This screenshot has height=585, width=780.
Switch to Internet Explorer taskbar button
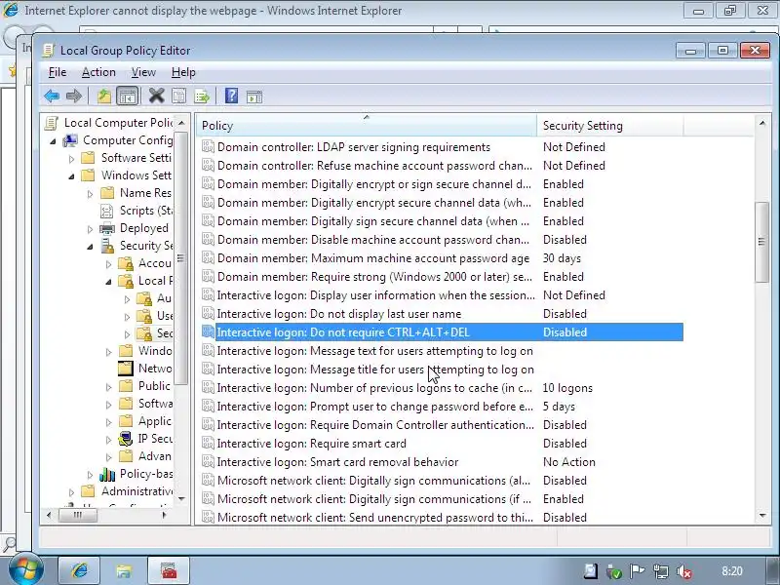coord(80,570)
